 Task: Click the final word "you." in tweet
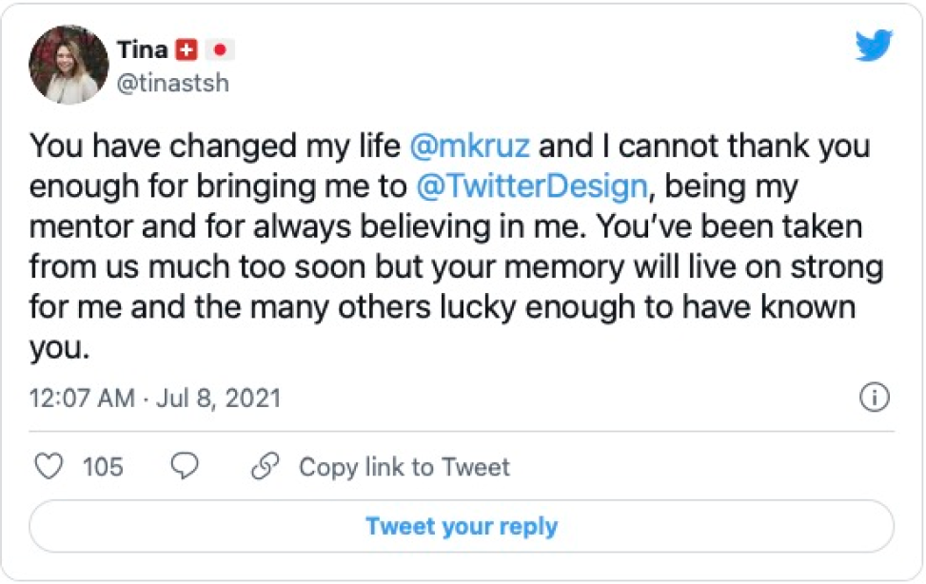coord(59,348)
